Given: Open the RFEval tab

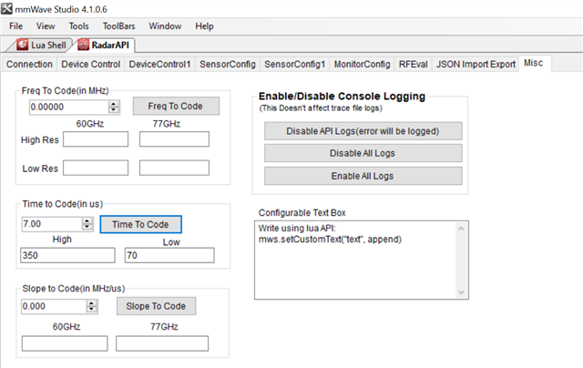Looking at the screenshot, I should point(413,64).
